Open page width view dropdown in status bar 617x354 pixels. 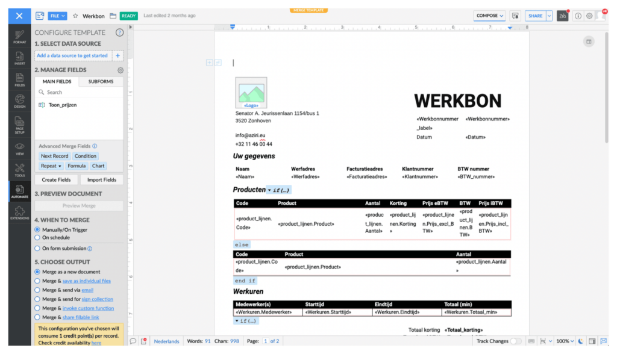click(x=546, y=341)
